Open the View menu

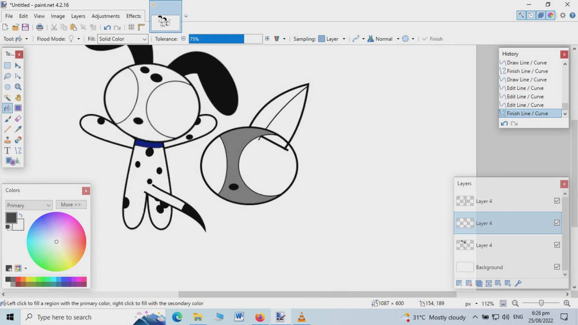pos(39,16)
